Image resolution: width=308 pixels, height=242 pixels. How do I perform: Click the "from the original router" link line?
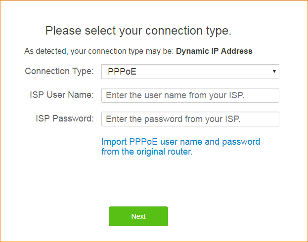(146, 152)
